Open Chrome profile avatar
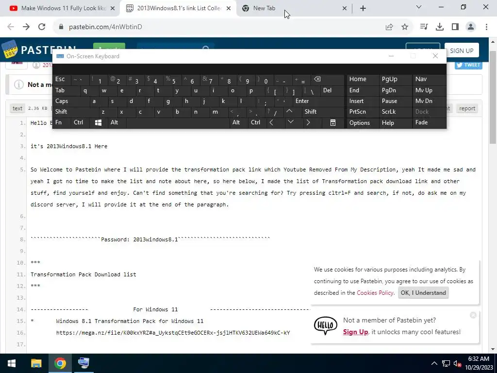This screenshot has height=373, width=497. click(471, 27)
